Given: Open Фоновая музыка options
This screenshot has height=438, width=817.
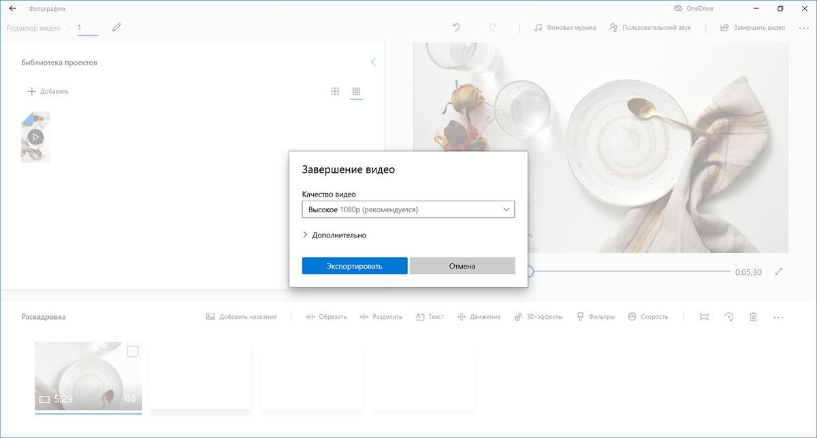Looking at the screenshot, I should pos(565,28).
